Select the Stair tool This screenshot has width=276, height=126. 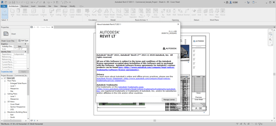click(x=100, y=12)
